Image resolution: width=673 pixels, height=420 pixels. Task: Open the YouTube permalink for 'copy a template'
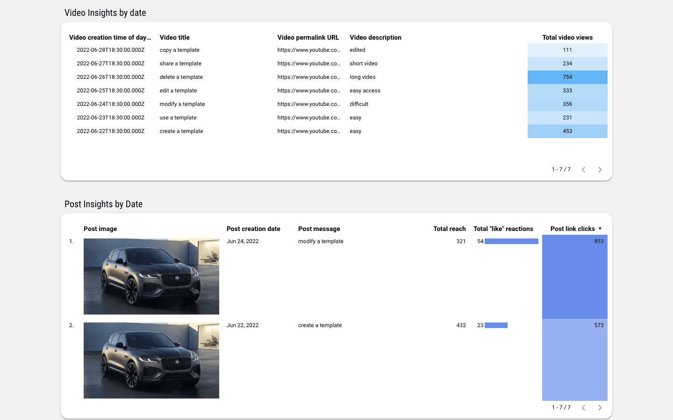tap(309, 49)
